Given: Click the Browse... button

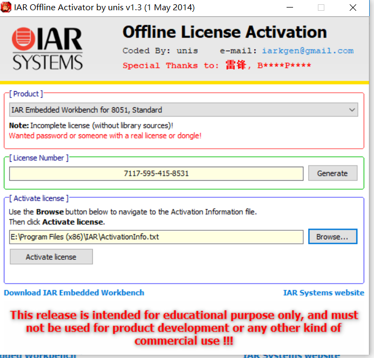Looking at the screenshot, I should (x=332, y=237).
